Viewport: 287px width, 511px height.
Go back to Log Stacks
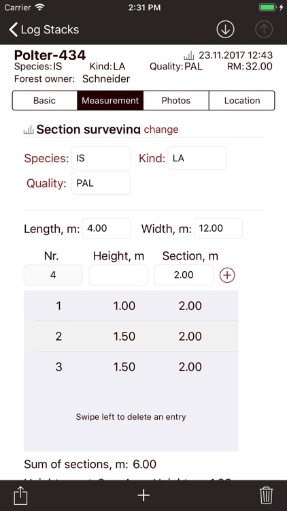[x=44, y=30]
